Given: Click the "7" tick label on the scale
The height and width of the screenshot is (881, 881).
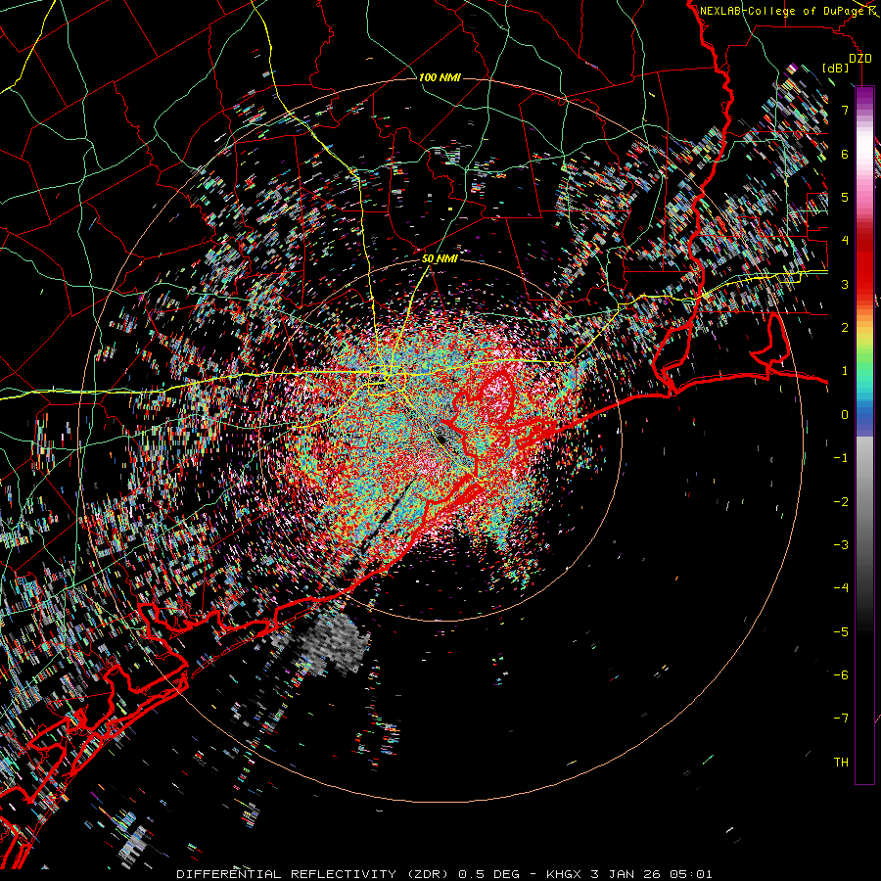Looking at the screenshot, I should (845, 110).
